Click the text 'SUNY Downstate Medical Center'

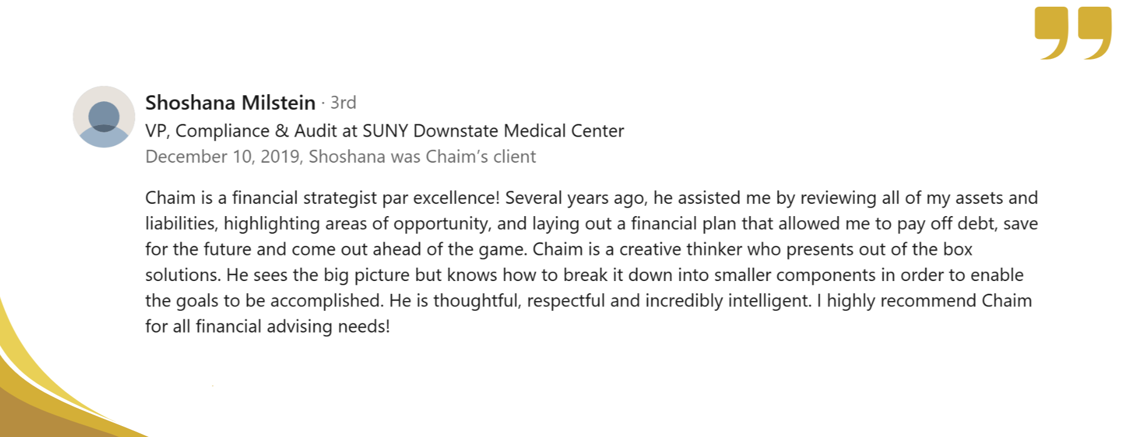coord(493,130)
